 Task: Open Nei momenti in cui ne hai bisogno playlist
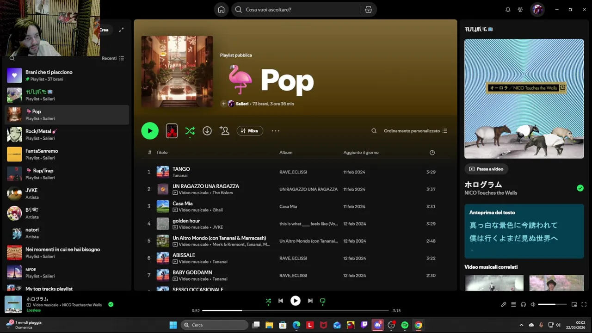coord(67,253)
